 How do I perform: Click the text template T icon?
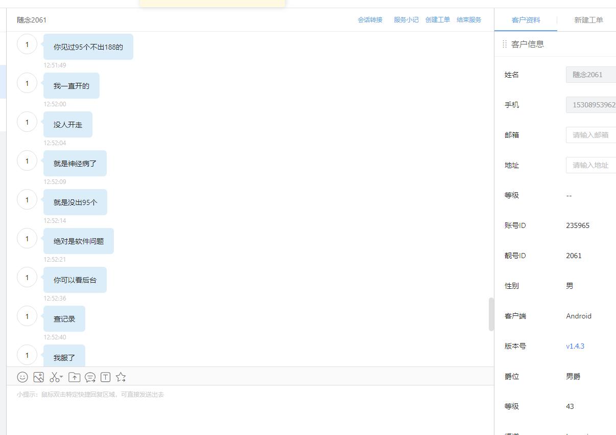coord(106,377)
